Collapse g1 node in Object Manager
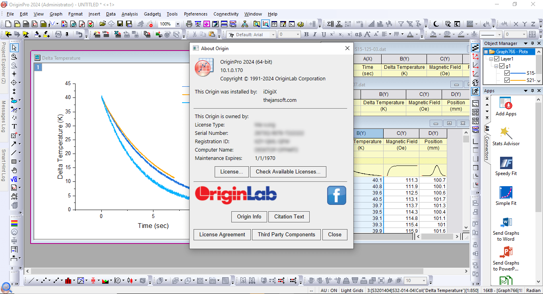Image resolution: width=543 pixels, height=294 pixels. (496, 66)
